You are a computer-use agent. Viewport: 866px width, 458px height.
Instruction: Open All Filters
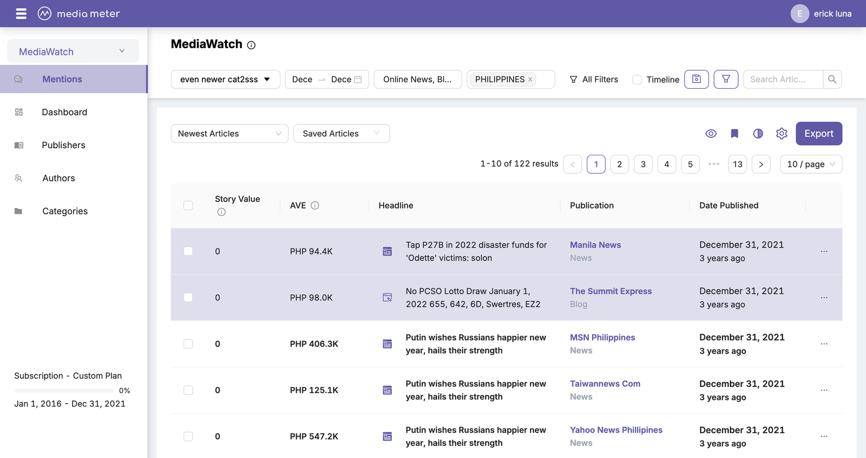click(594, 80)
